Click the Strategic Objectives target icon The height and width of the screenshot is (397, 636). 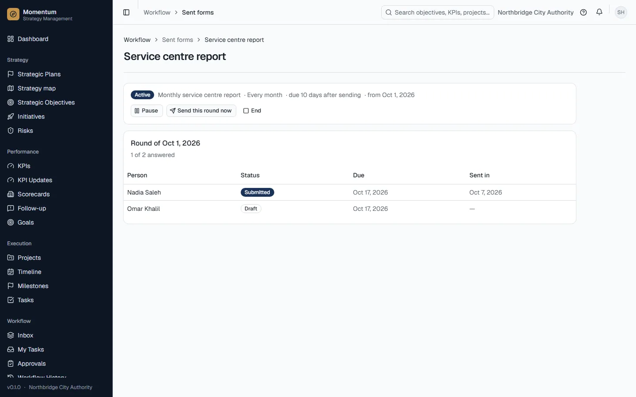[x=11, y=102]
